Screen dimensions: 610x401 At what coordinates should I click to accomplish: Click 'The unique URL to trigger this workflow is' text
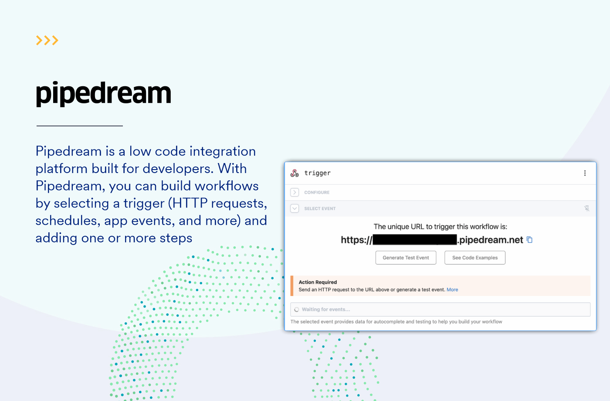(441, 227)
